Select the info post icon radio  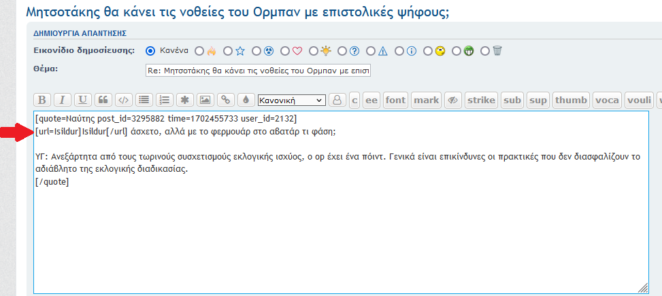tap(399, 51)
